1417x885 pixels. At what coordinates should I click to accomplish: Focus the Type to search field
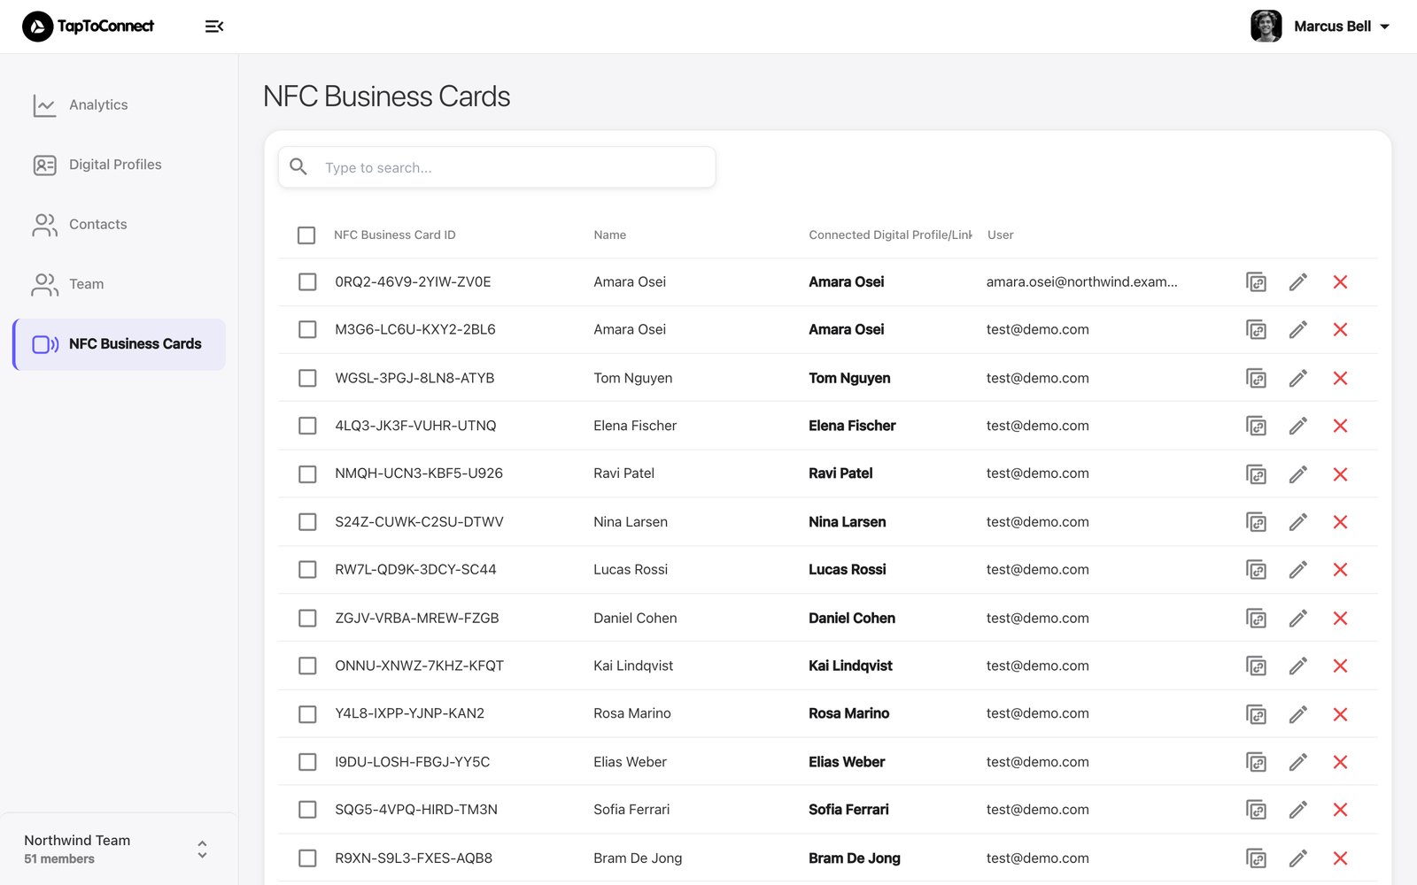point(497,167)
